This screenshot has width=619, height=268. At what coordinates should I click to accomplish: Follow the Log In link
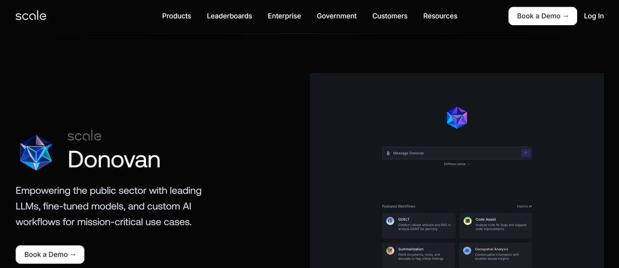tap(594, 16)
